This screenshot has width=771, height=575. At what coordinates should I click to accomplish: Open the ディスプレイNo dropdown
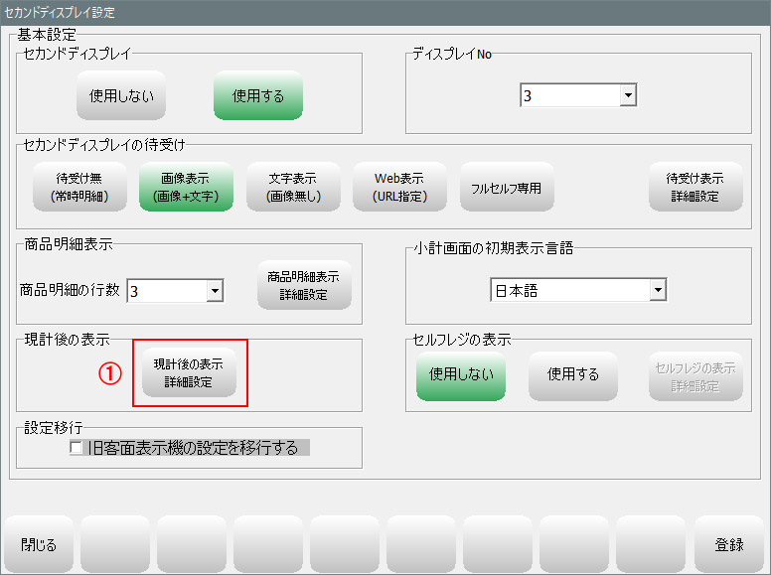coord(627,96)
